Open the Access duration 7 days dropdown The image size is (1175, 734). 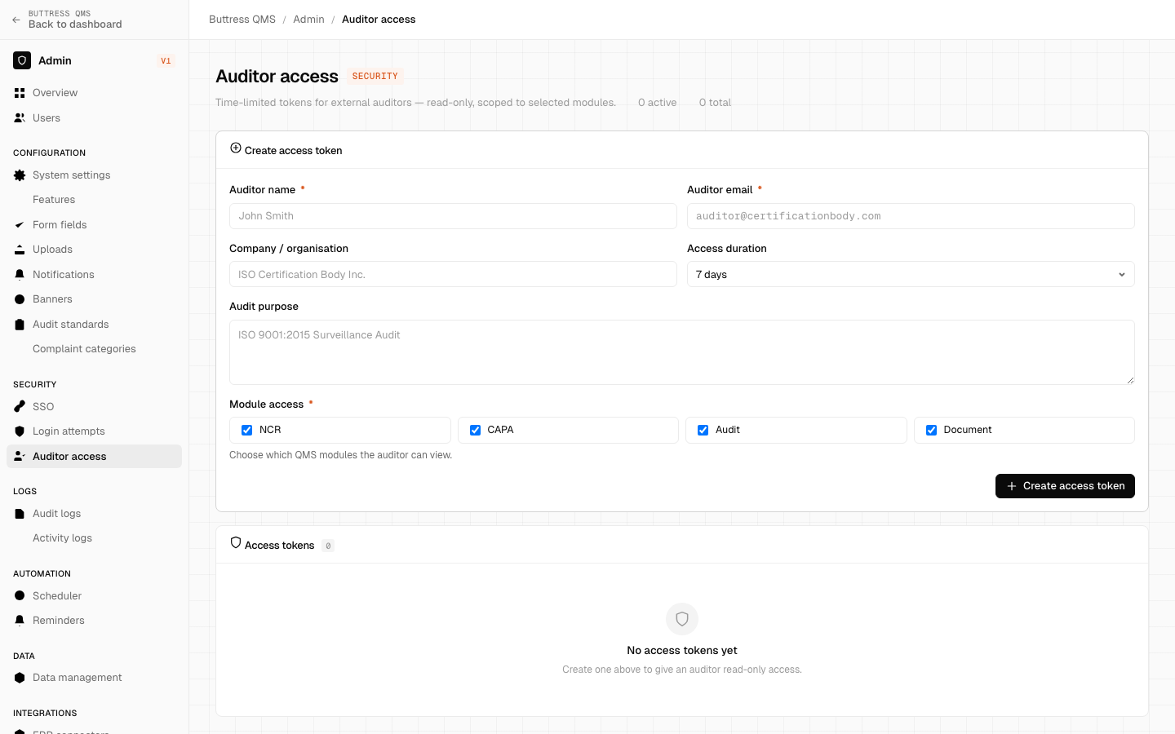[x=911, y=274]
